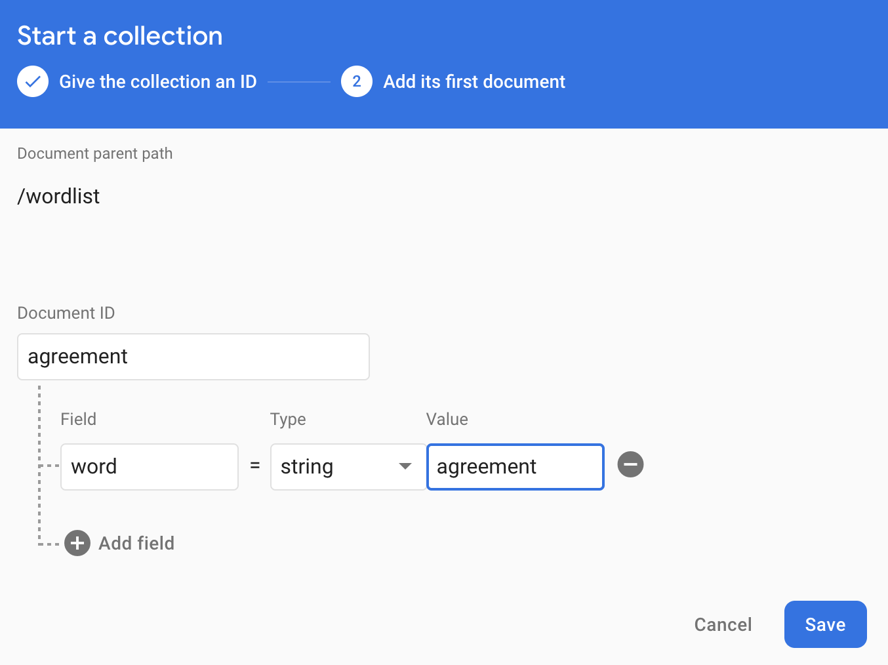Click the plus icon to add field
The image size is (888, 665).
[x=77, y=543]
